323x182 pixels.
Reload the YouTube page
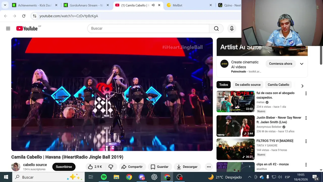click(24, 16)
